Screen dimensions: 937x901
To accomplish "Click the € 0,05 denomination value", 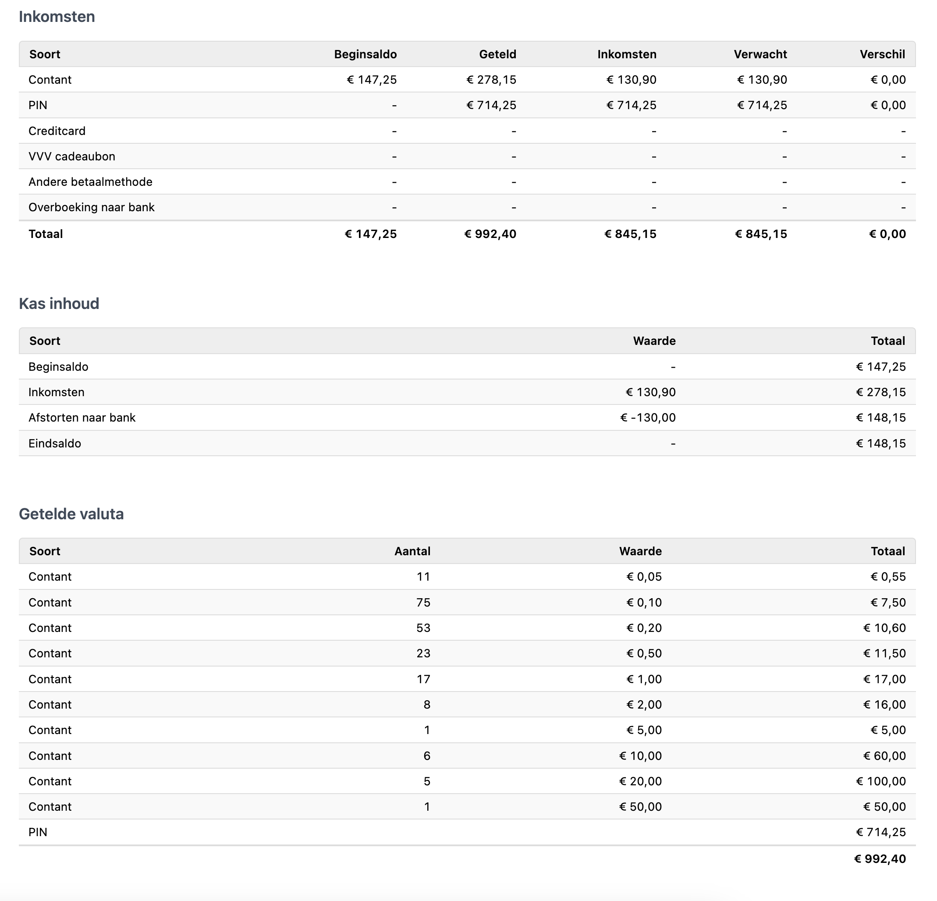I will tap(644, 576).
